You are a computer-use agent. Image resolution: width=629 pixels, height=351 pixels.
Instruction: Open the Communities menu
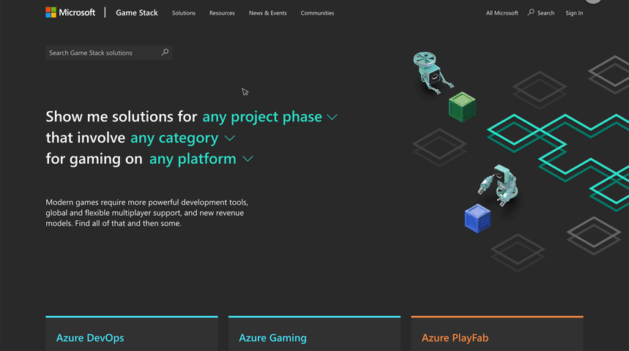click(317, 13)
